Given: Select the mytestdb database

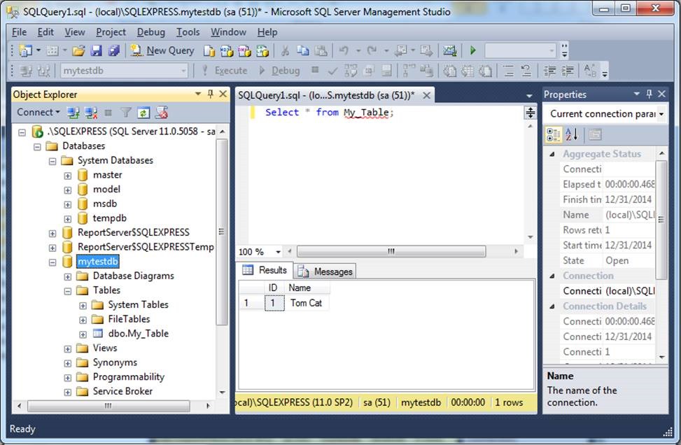Looking at the screenshot, I should coord(98,262).
